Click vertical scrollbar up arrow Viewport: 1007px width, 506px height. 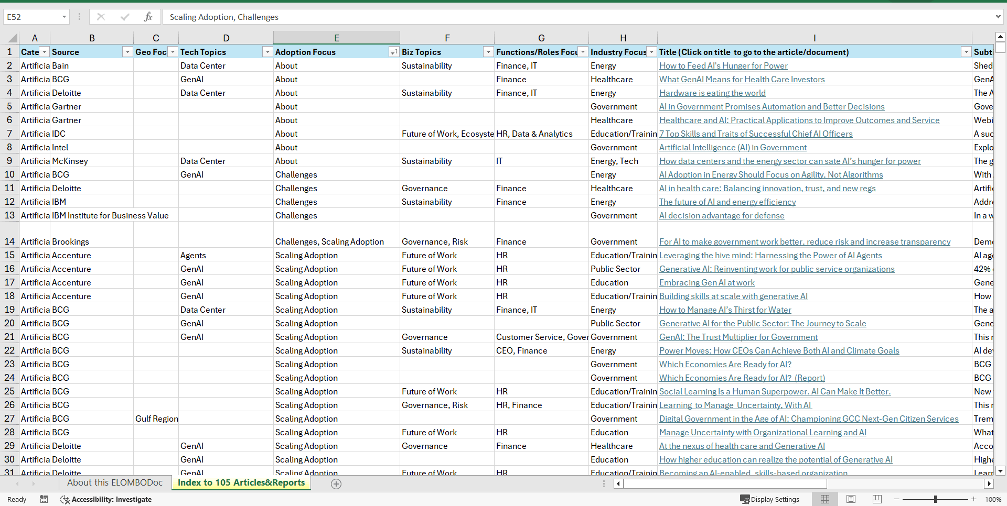coord(1000,37)
